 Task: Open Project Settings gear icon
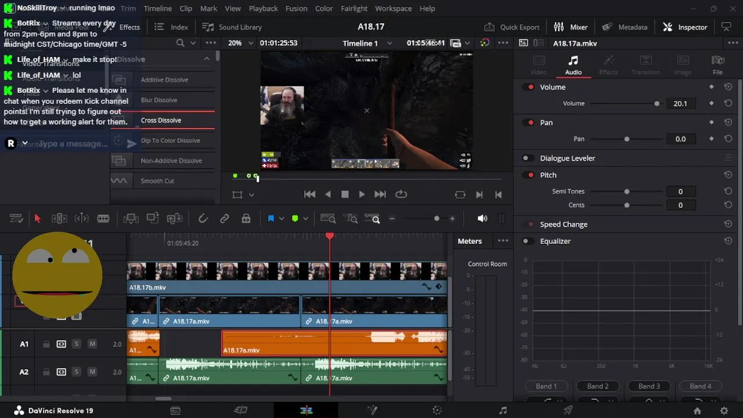click(x=724, y=410)
